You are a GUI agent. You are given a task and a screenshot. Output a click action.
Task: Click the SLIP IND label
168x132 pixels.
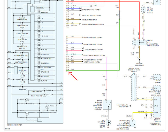[44, 81]
